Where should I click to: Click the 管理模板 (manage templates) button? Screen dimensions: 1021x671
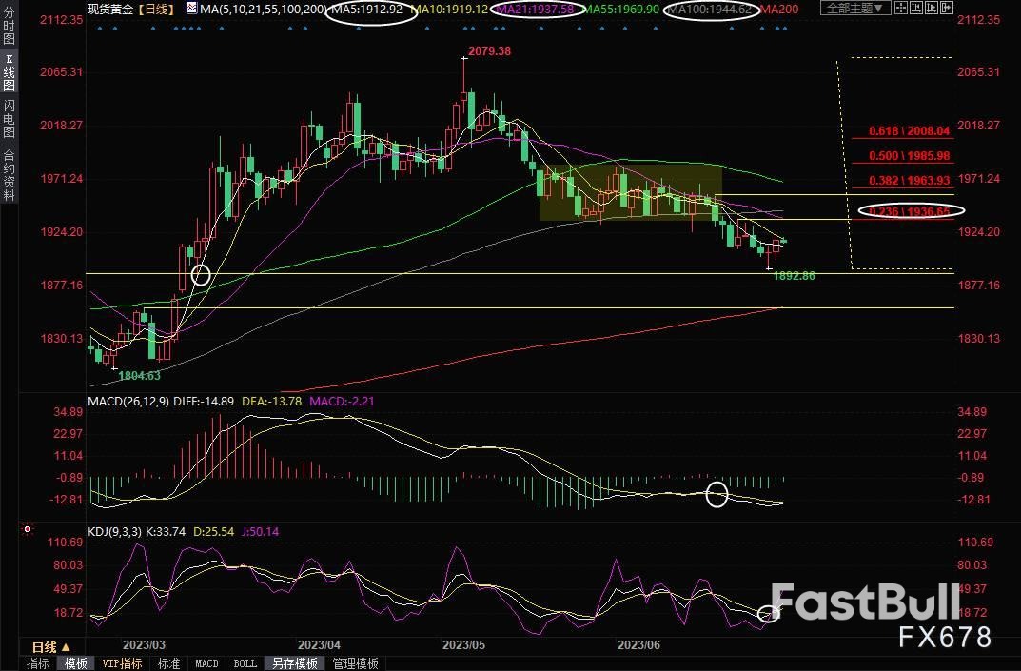354,662
